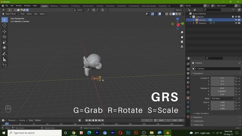This screenshot has height=136, width=242.
Task: Open Global transform orientation dropdown
Action: click(79, 10)
